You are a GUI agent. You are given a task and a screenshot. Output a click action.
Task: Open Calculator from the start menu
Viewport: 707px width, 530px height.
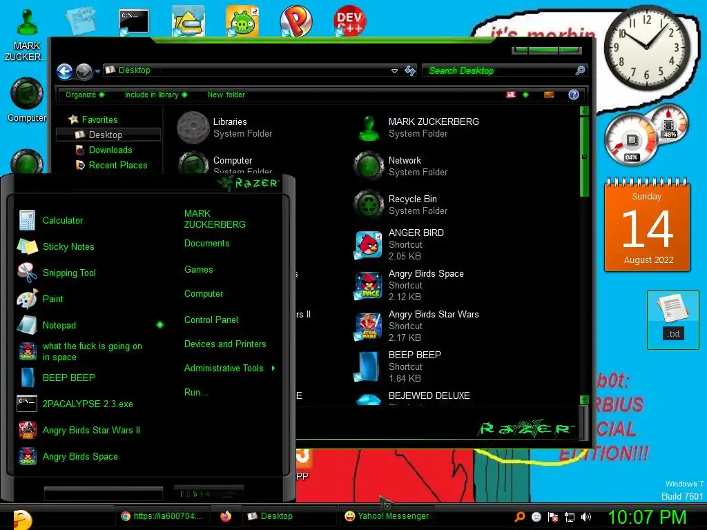[63, 220]
